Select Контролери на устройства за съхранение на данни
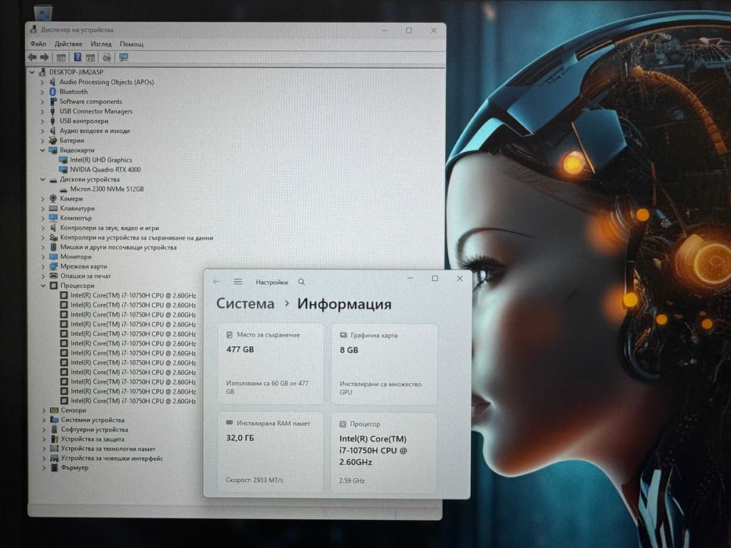The width and height of the screenshot is (731, 548). (136, 238)
